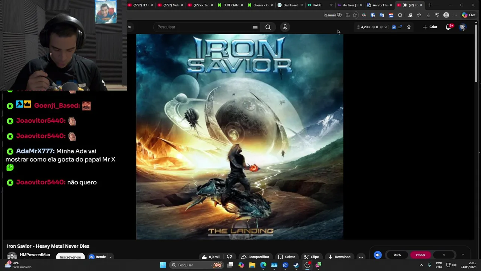
Task: Open a new browser tab with plus button
Action: (x=430, y=5)
